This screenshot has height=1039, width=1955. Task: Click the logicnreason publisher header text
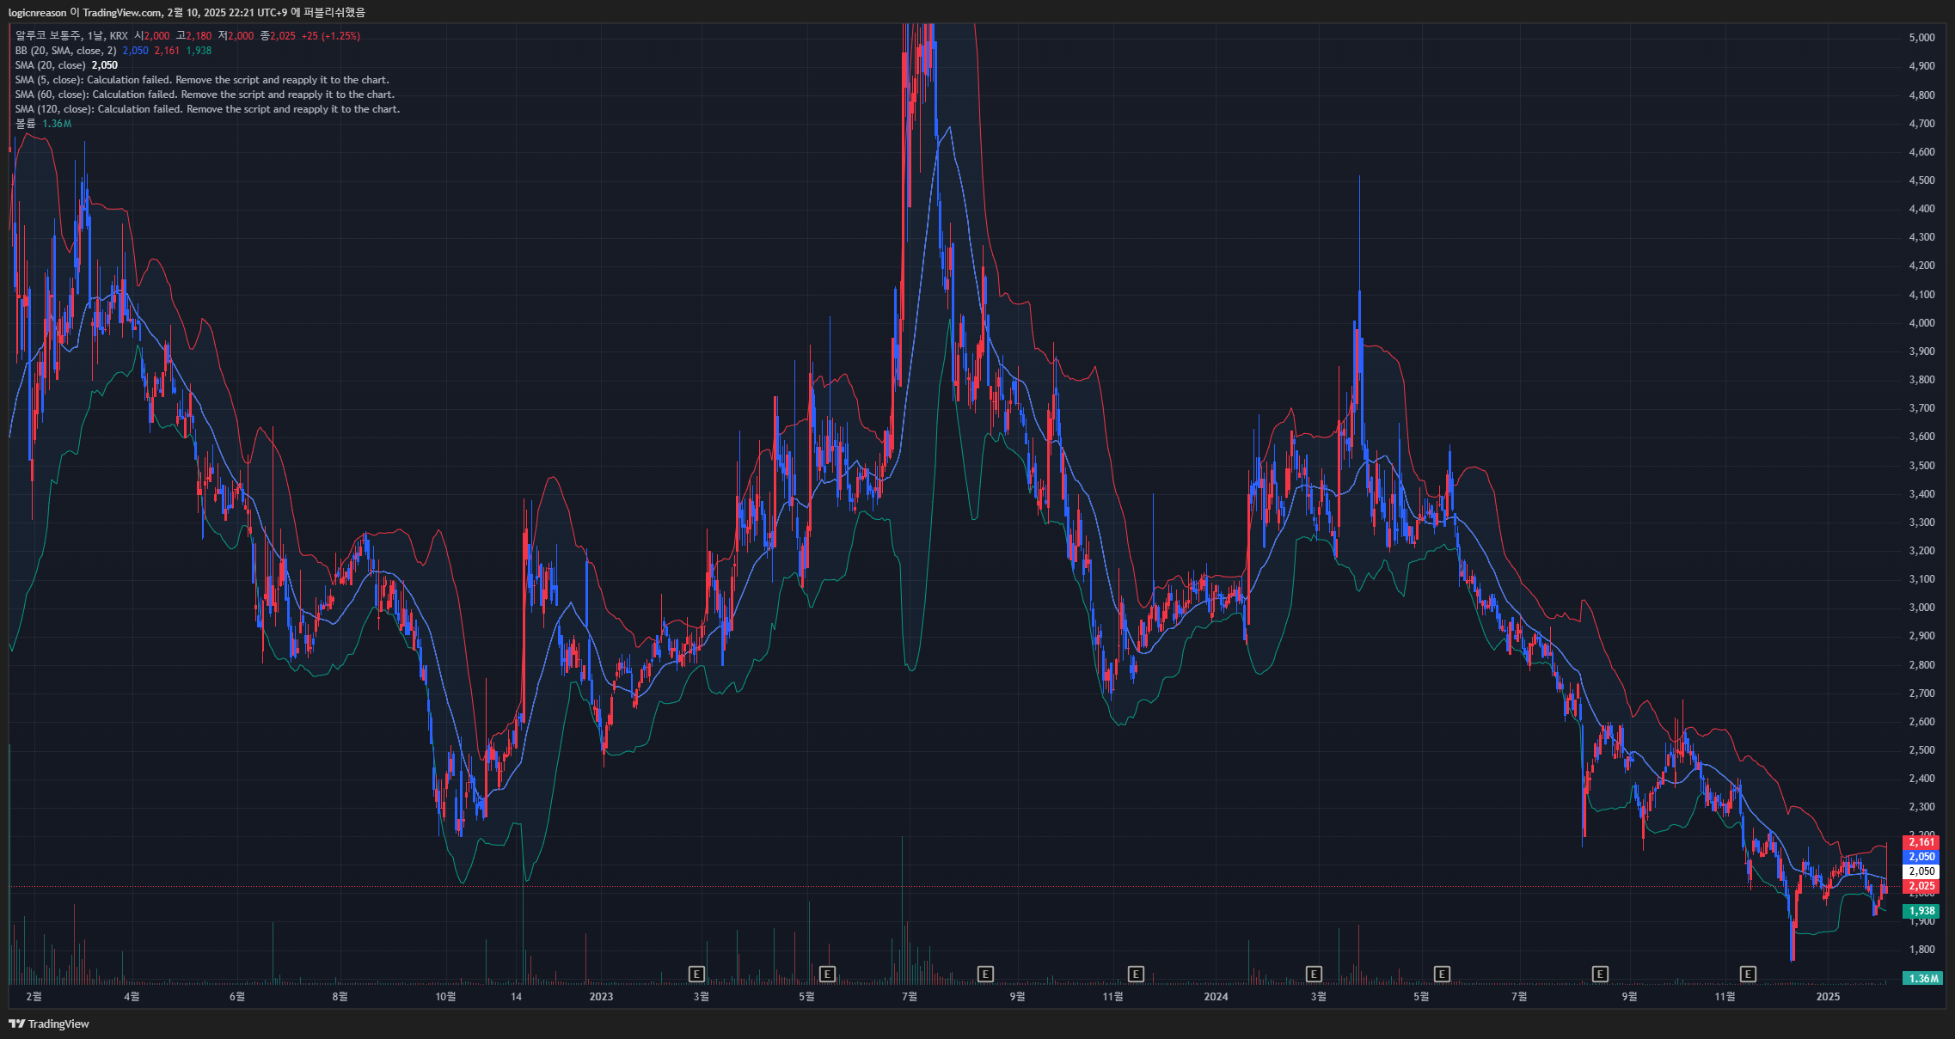(38, 12)
